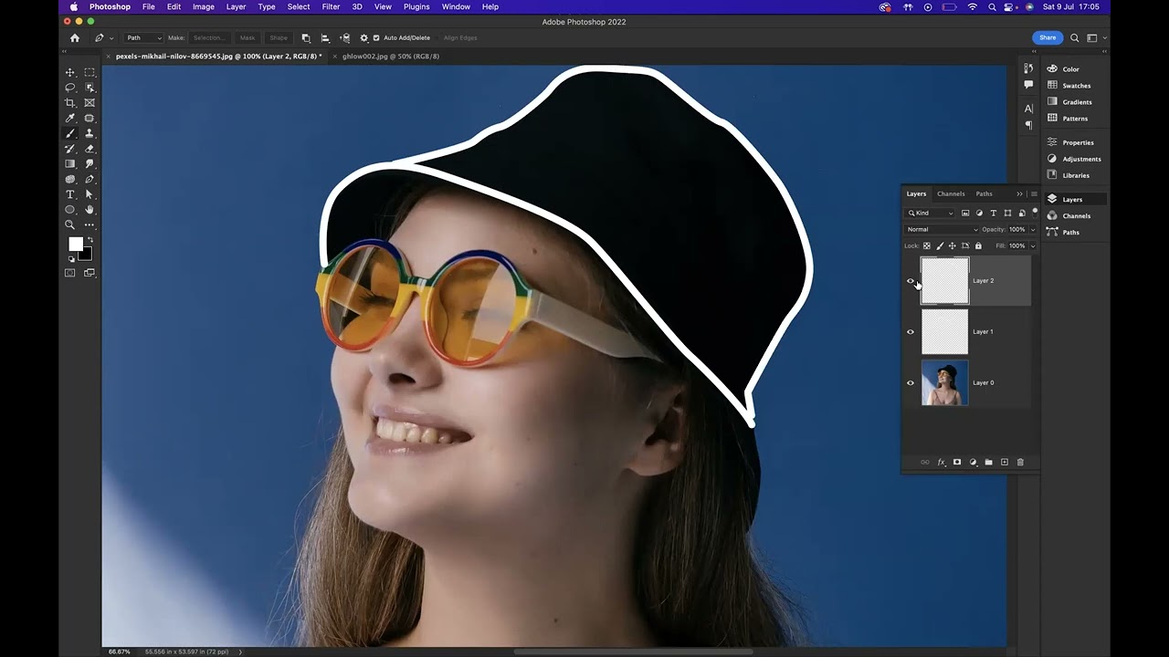Toggle layer filtering switch on or off
Image resolution: width=1169 pixels, height=657 pixels.
1035,212
